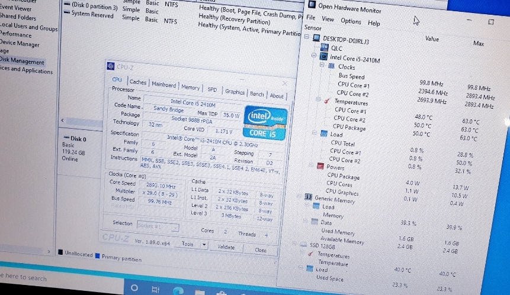
Task: Open the Help menu in Open Hardware Monitor
Action: click(x=374, y=24)
